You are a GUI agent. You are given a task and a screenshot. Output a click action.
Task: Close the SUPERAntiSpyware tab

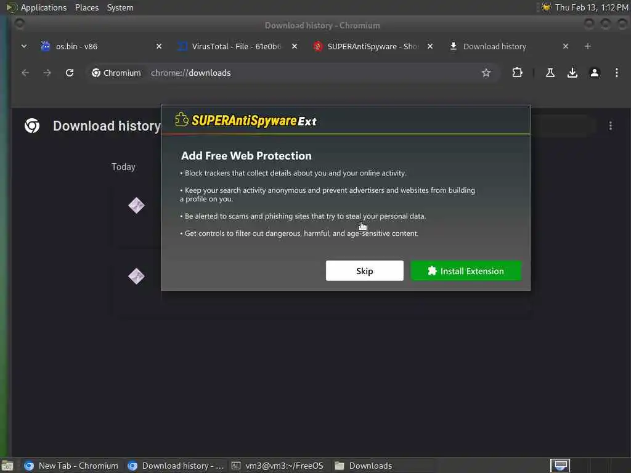430,46
